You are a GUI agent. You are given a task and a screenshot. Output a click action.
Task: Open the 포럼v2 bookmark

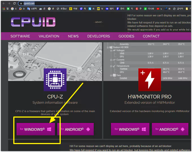pos(62,9)
